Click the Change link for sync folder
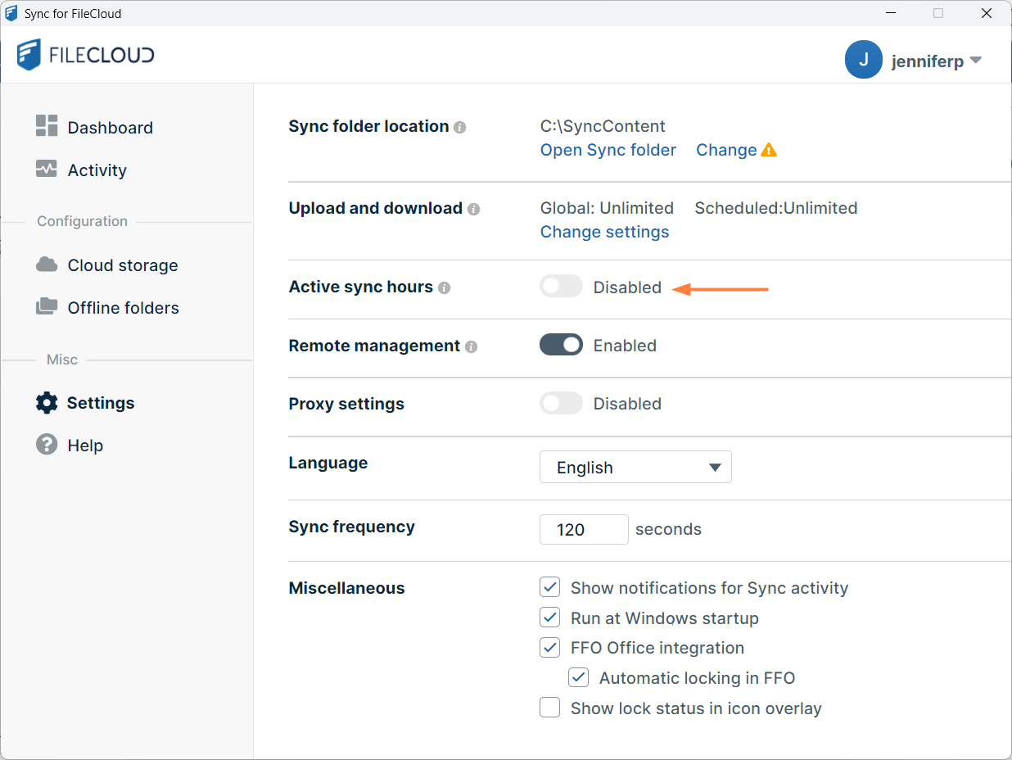1012x760 pixels. coord(726,150)
